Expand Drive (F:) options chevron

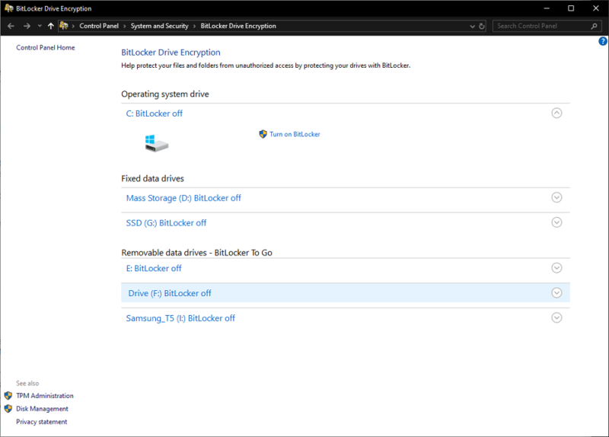[556, 293]
